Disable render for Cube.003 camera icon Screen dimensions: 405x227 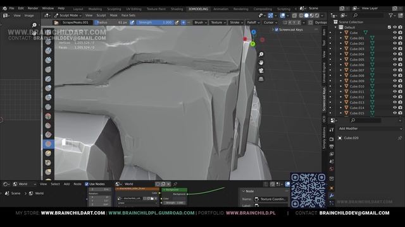(x=400, y=49)
